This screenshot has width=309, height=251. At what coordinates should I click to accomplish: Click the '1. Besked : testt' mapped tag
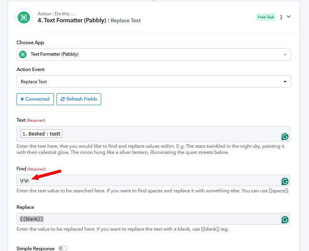pyautogui.click(x=42, y=134)
